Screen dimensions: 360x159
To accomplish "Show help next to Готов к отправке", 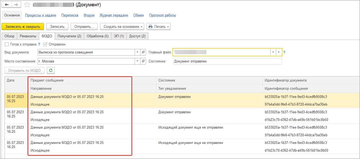I will [39, 44].
